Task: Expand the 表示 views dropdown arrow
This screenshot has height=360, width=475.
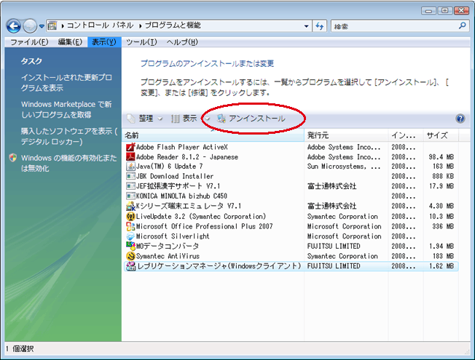Action: (x=207, y=119)
